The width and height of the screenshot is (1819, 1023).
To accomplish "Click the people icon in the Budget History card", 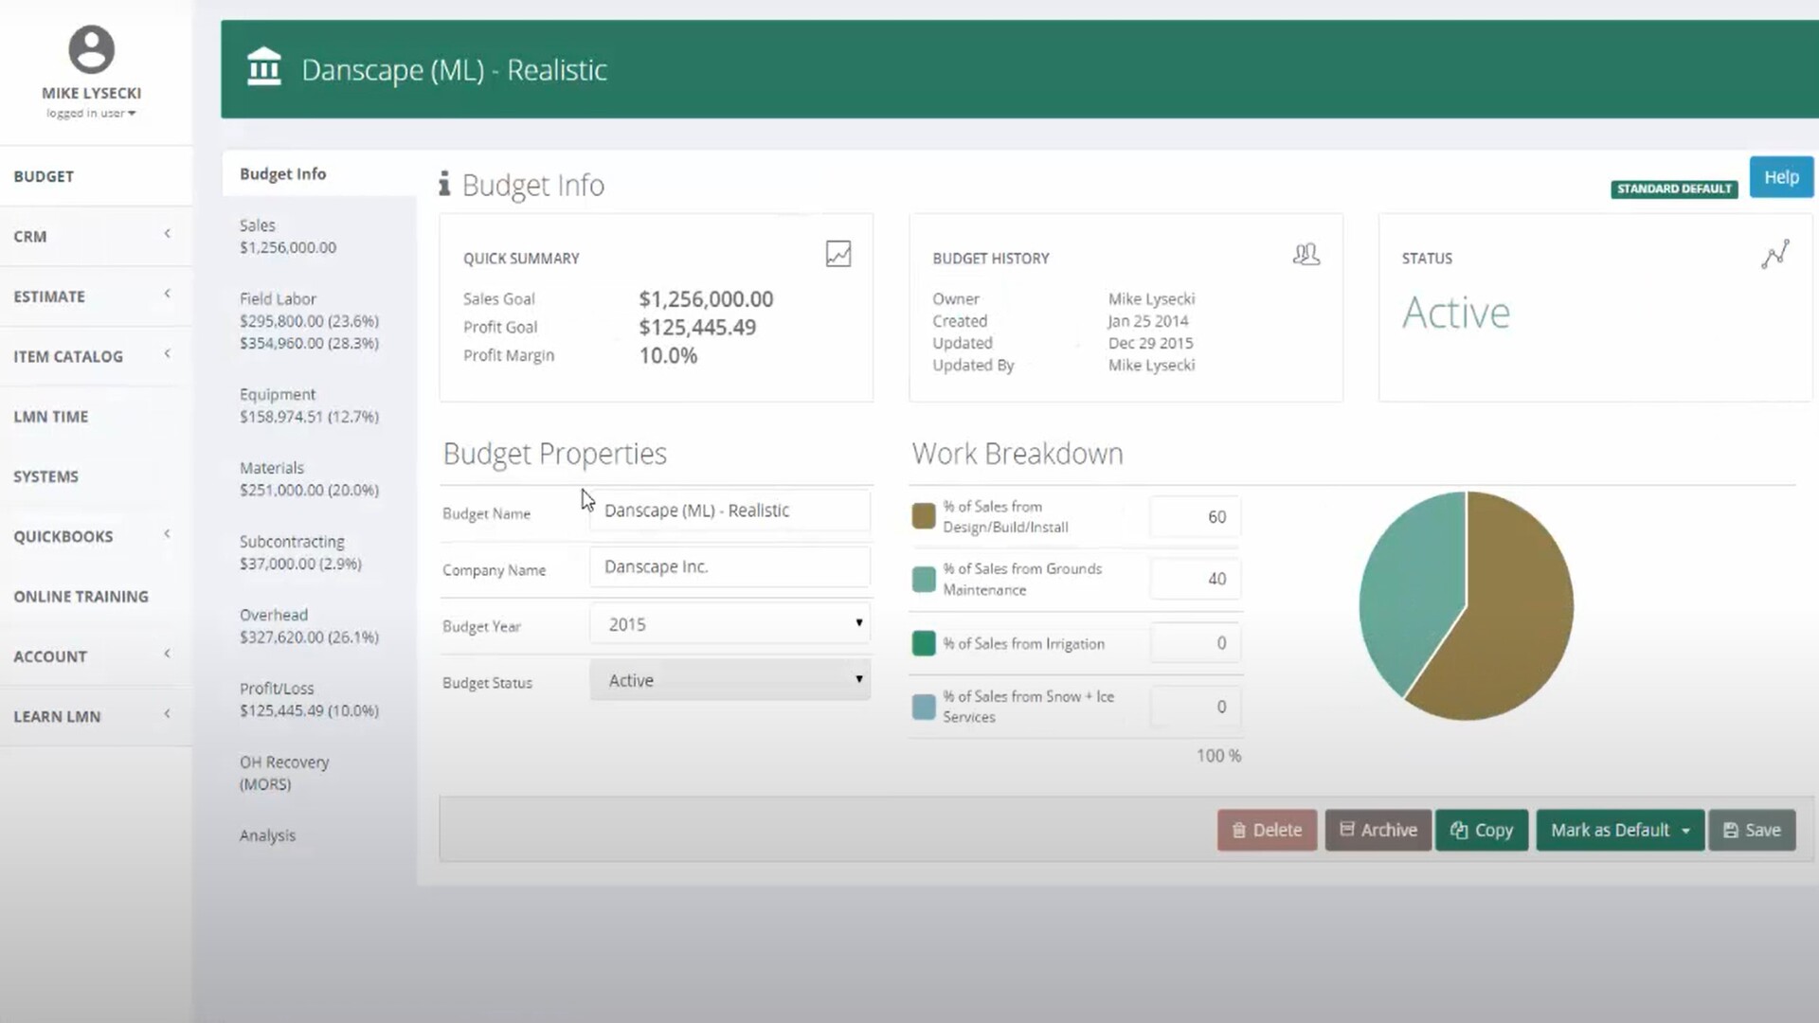I will point(1306,253).
